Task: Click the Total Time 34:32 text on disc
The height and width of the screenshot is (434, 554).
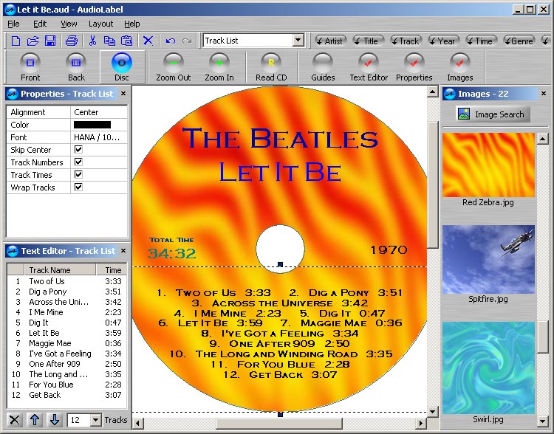Action: point(171,249)
